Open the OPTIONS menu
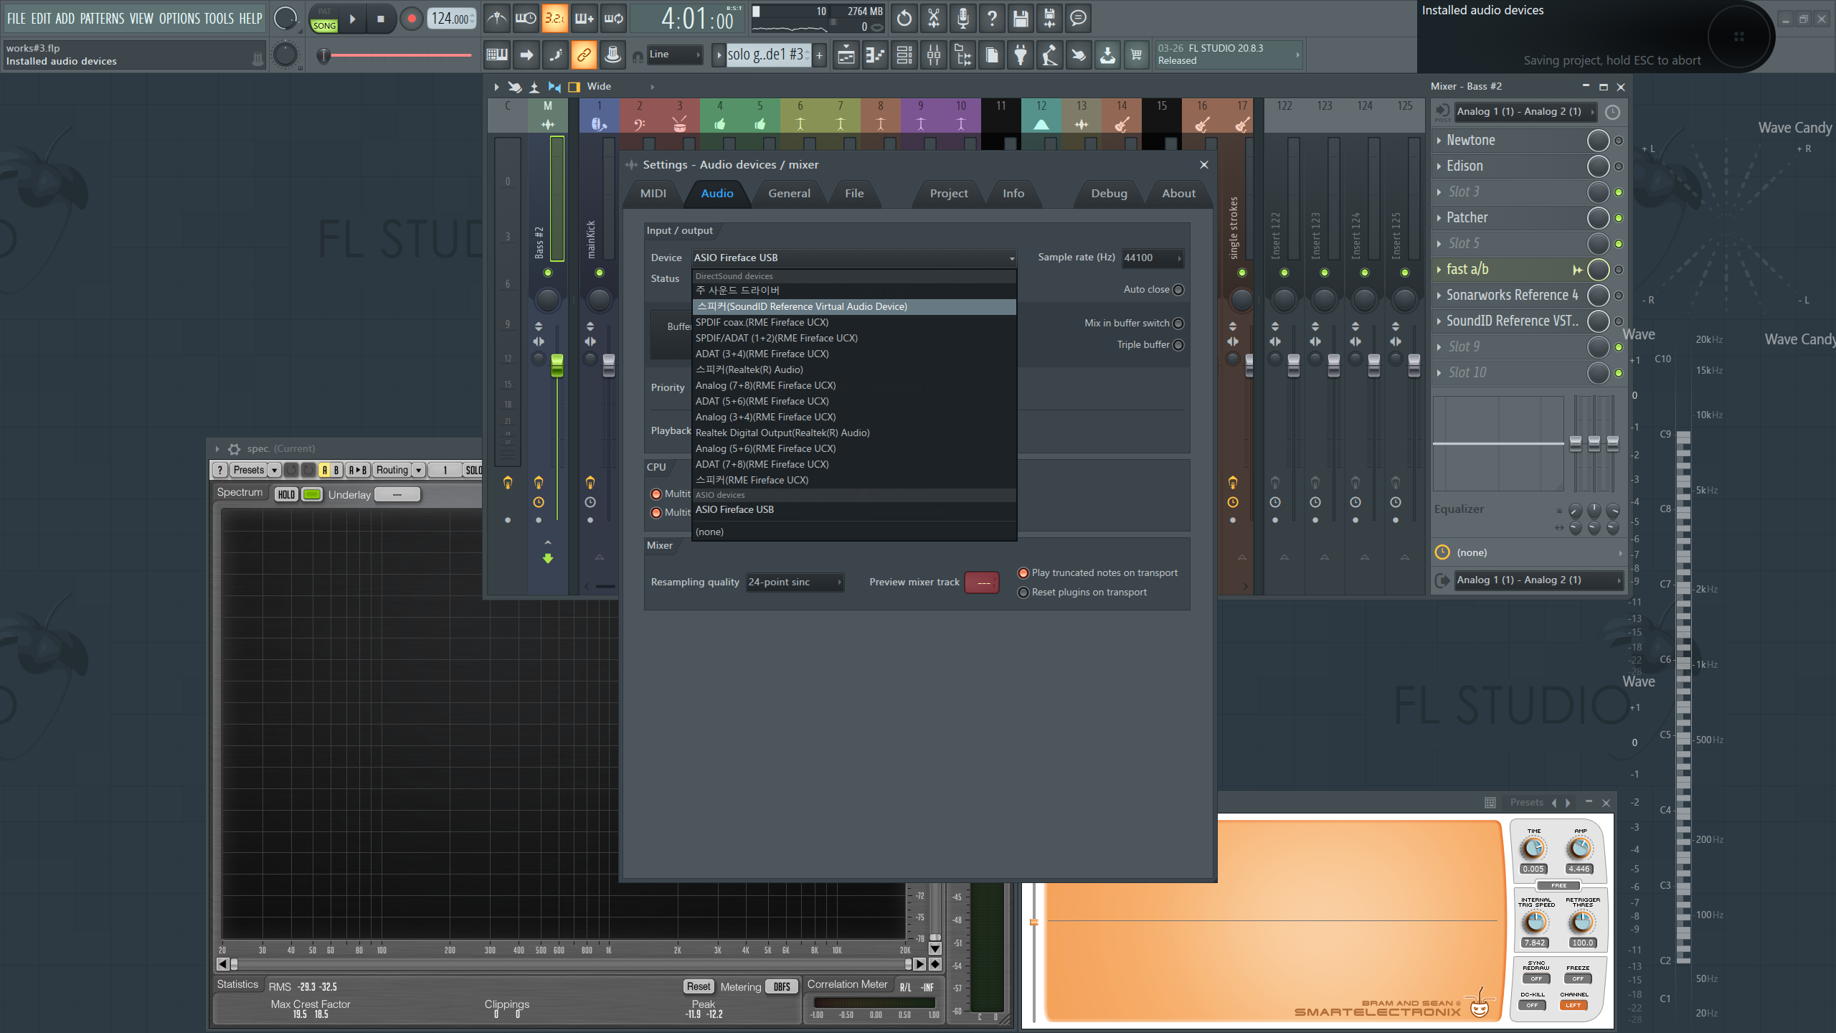Viewport: 1836px width, 1033px height. [179, 19]
